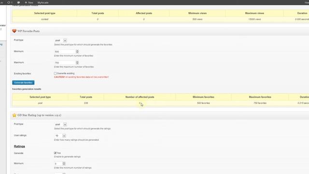Image resolution: width=309 pixels, height=174 pixels.
Task: Focus the ratings Minimum field showing 0
Action: coord(58,163)
